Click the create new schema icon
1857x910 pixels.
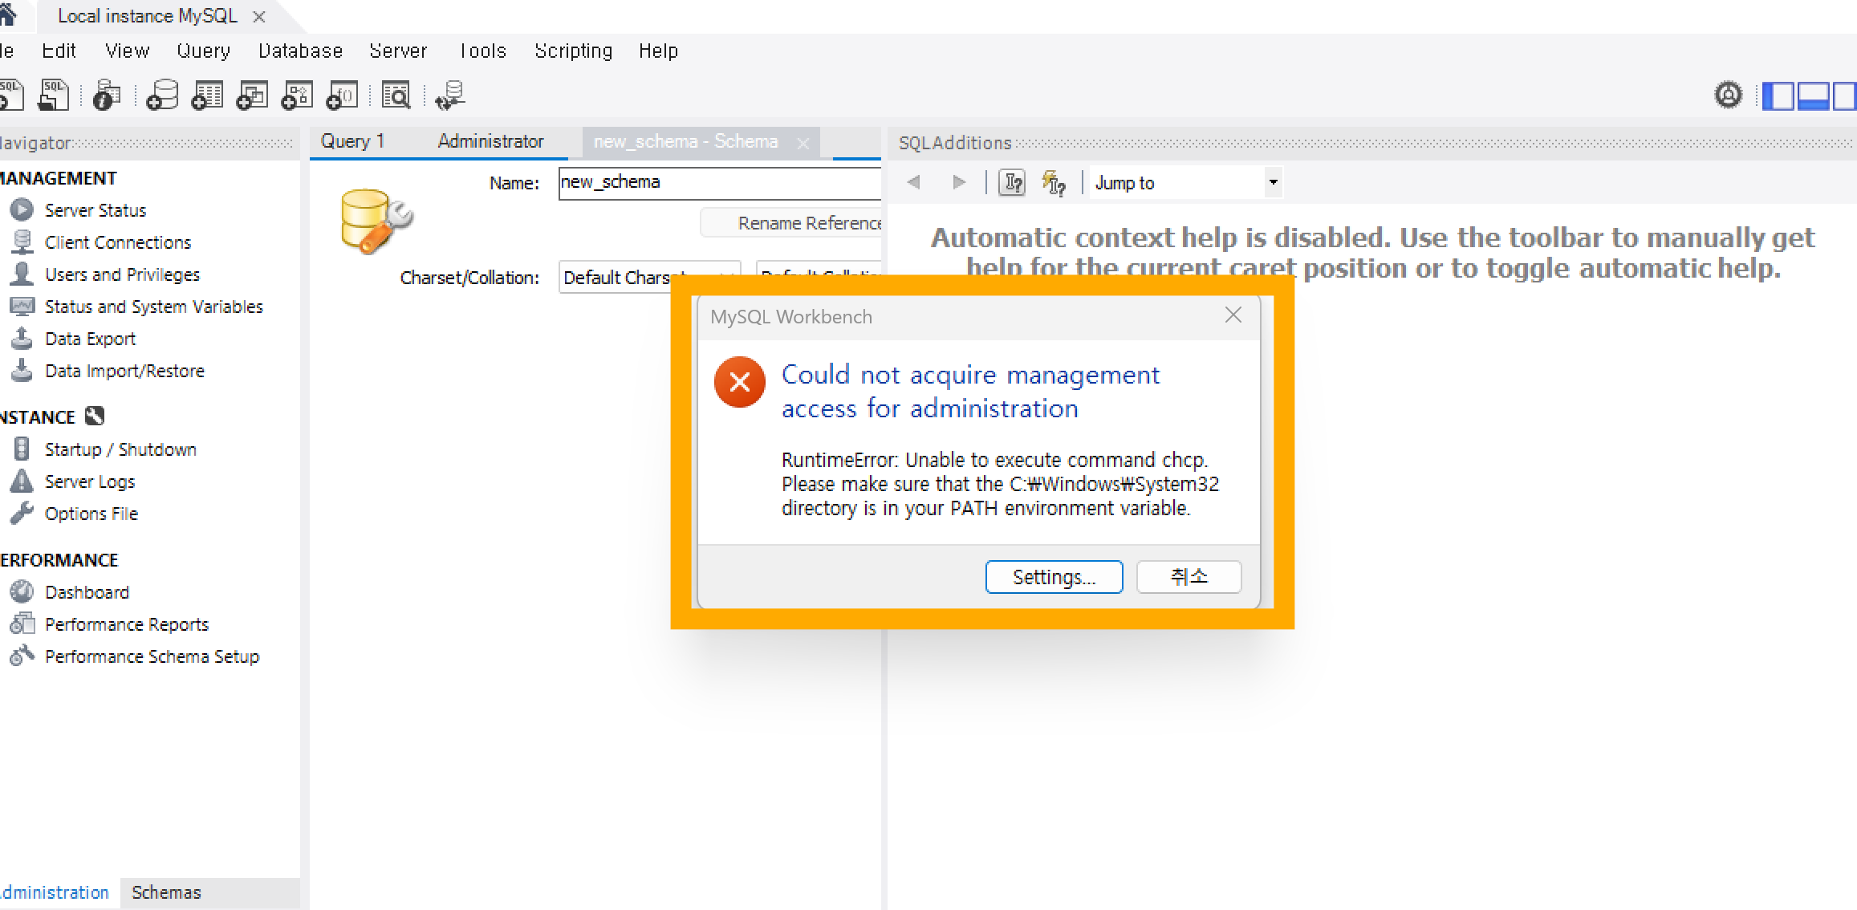click(162, 95)
